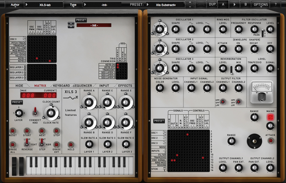Hit the sequencer START red button

pos(27,131)
